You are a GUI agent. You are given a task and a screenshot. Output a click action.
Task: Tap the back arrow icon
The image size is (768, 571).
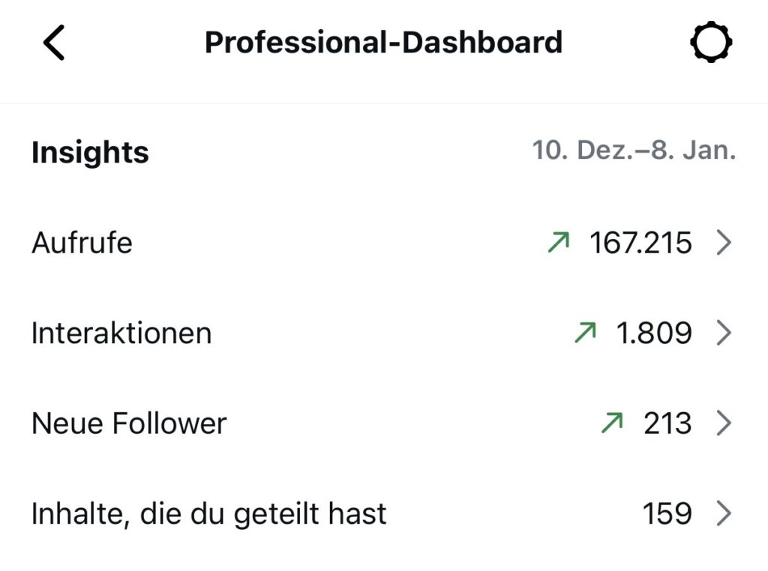tap(54, 43)
